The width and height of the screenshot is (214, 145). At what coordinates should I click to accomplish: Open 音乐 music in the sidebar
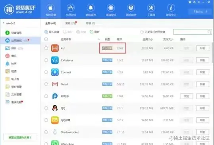click(11, 56)
